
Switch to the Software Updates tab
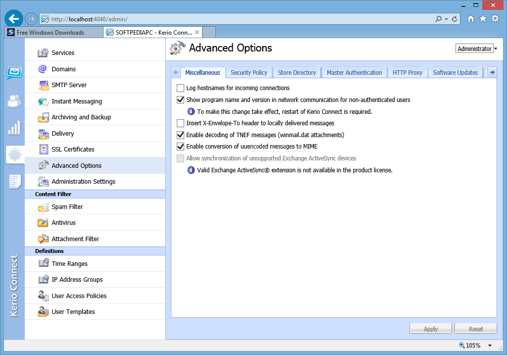(456, 72)
